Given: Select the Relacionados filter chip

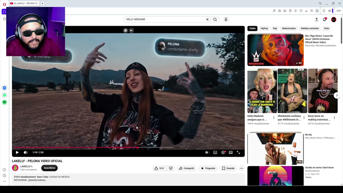Looking at the screenshot, I should tap(289, 28).
